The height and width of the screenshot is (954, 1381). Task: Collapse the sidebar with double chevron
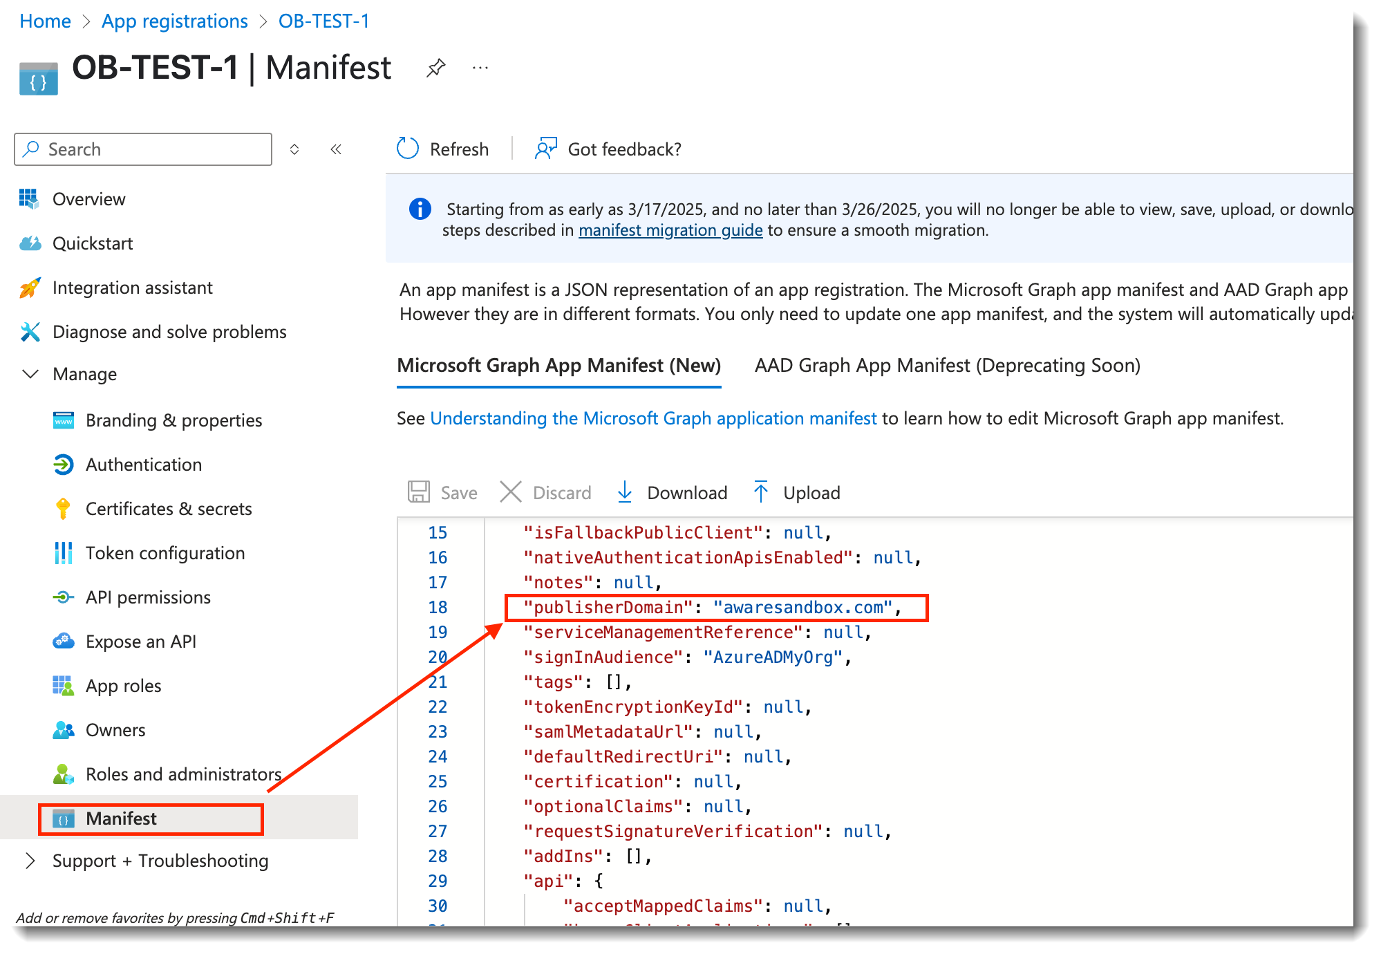(336, 149)
